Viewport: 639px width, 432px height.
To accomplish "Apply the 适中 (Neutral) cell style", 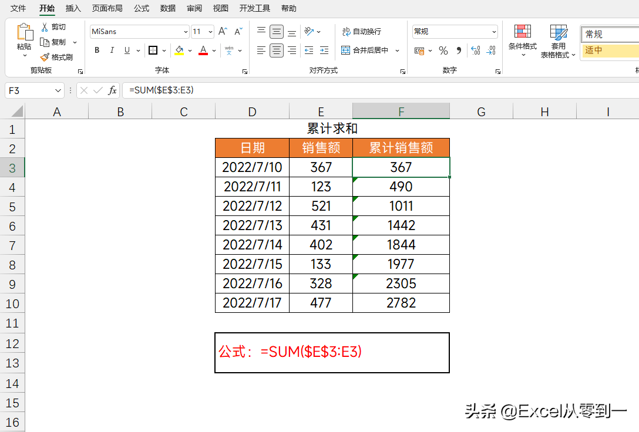I will (x=610, y=50).
